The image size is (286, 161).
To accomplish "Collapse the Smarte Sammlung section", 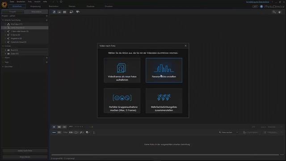I will (3, 20).
